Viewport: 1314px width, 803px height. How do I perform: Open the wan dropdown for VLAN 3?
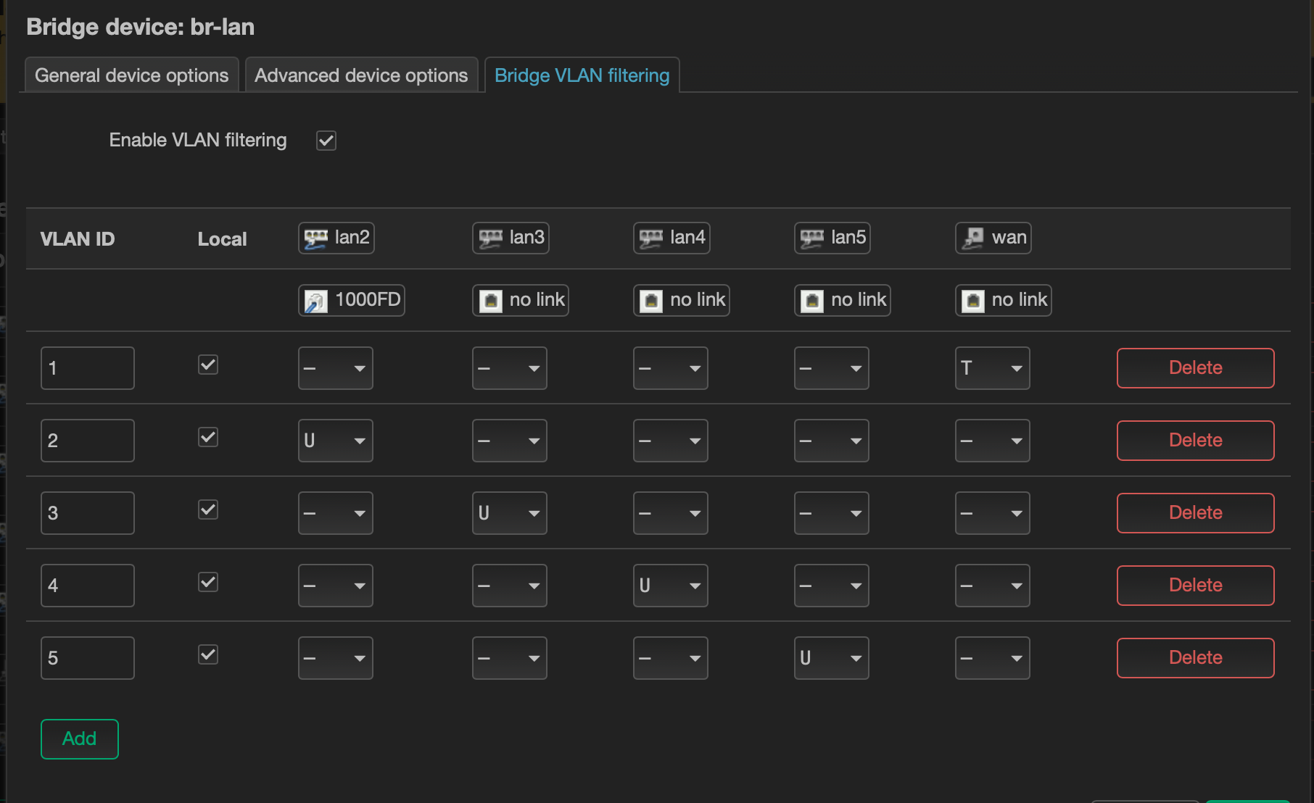click(992, 513)
